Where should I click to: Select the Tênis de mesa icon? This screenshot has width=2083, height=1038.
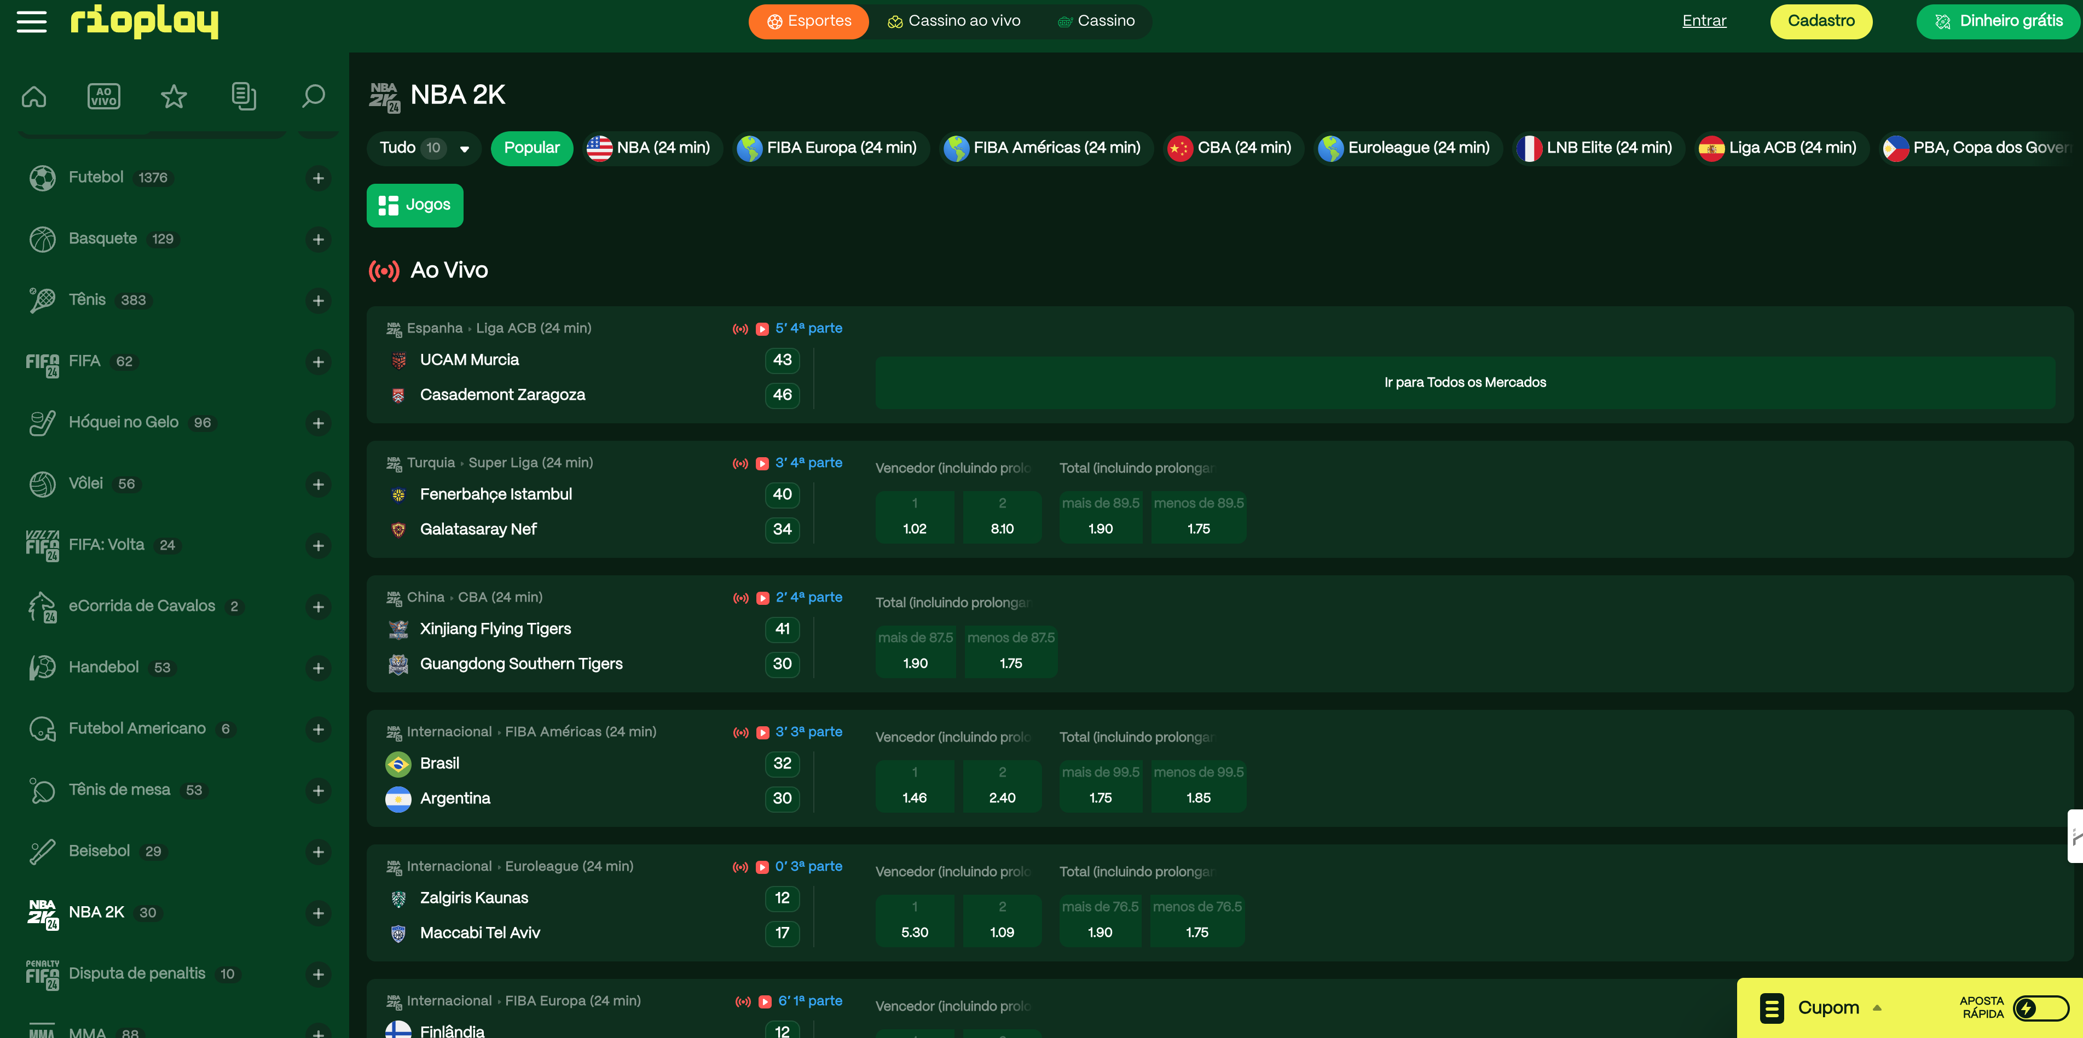pos(42,791)
